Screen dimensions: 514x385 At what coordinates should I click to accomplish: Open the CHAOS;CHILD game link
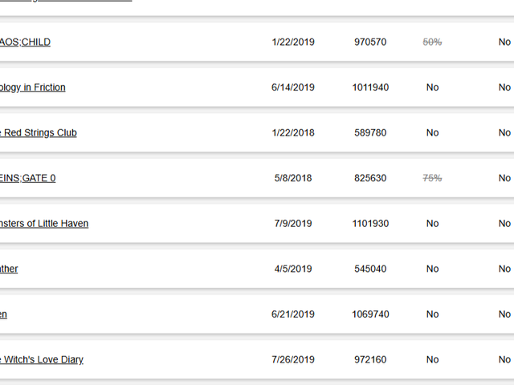(25, 42)
